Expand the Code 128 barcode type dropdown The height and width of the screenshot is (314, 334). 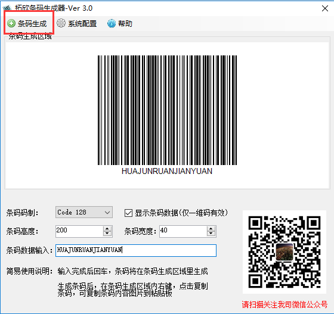pos(107,212)
